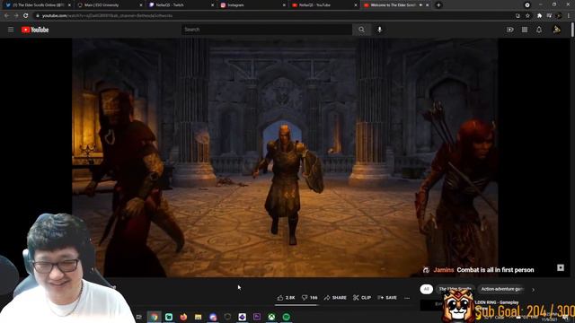Like the video with thumbs up

pyautogui.click(x=286, y=298)
